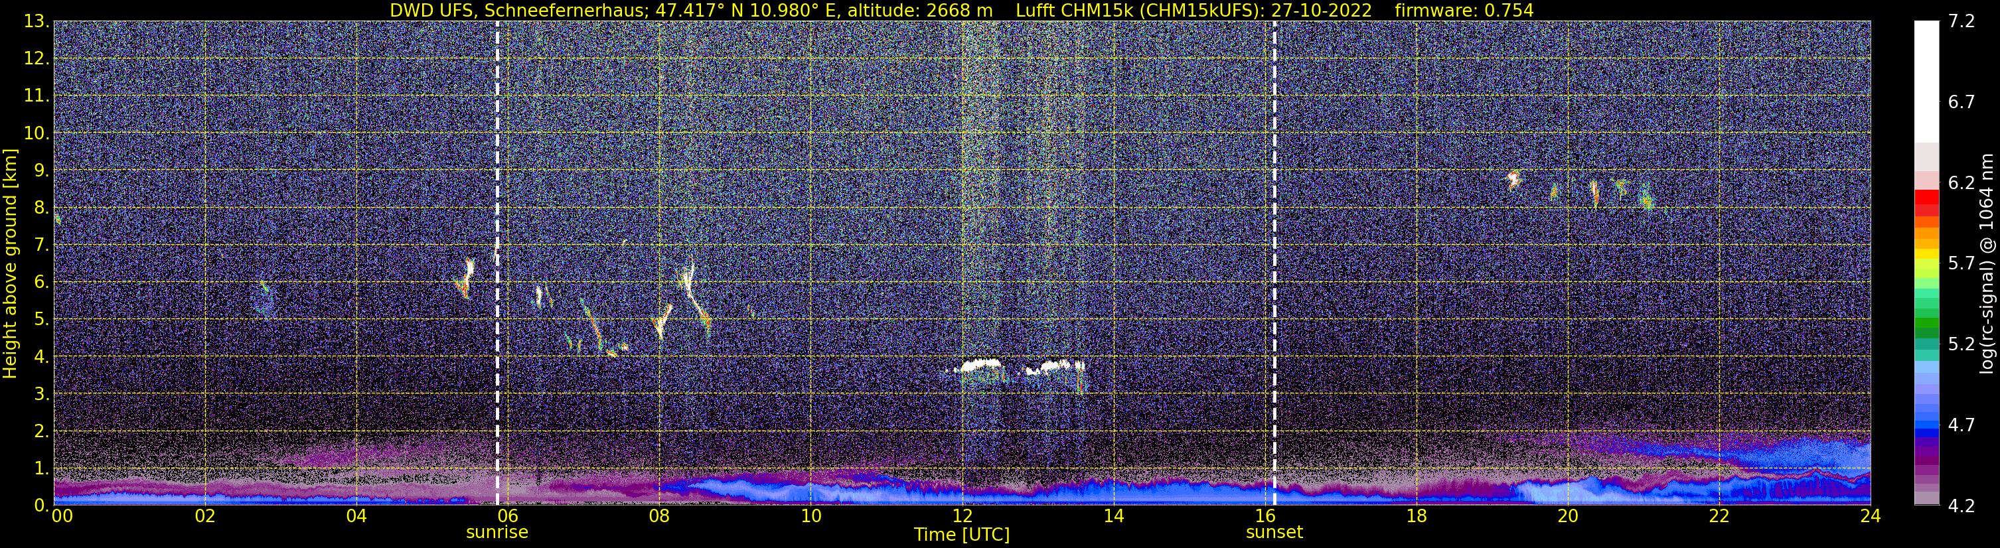
Task: Click the '16' tick on the time axis
Action: (1265, 516)
